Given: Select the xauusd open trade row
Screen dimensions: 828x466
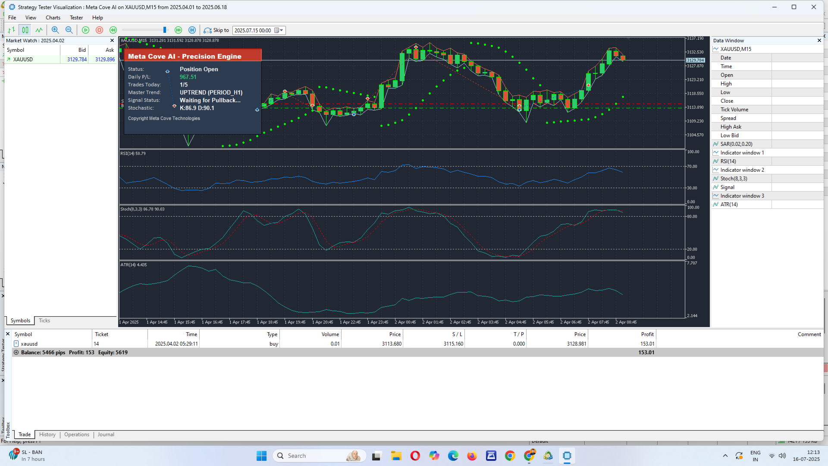Looking at the screenshot, I should click(x=417, y=344).
